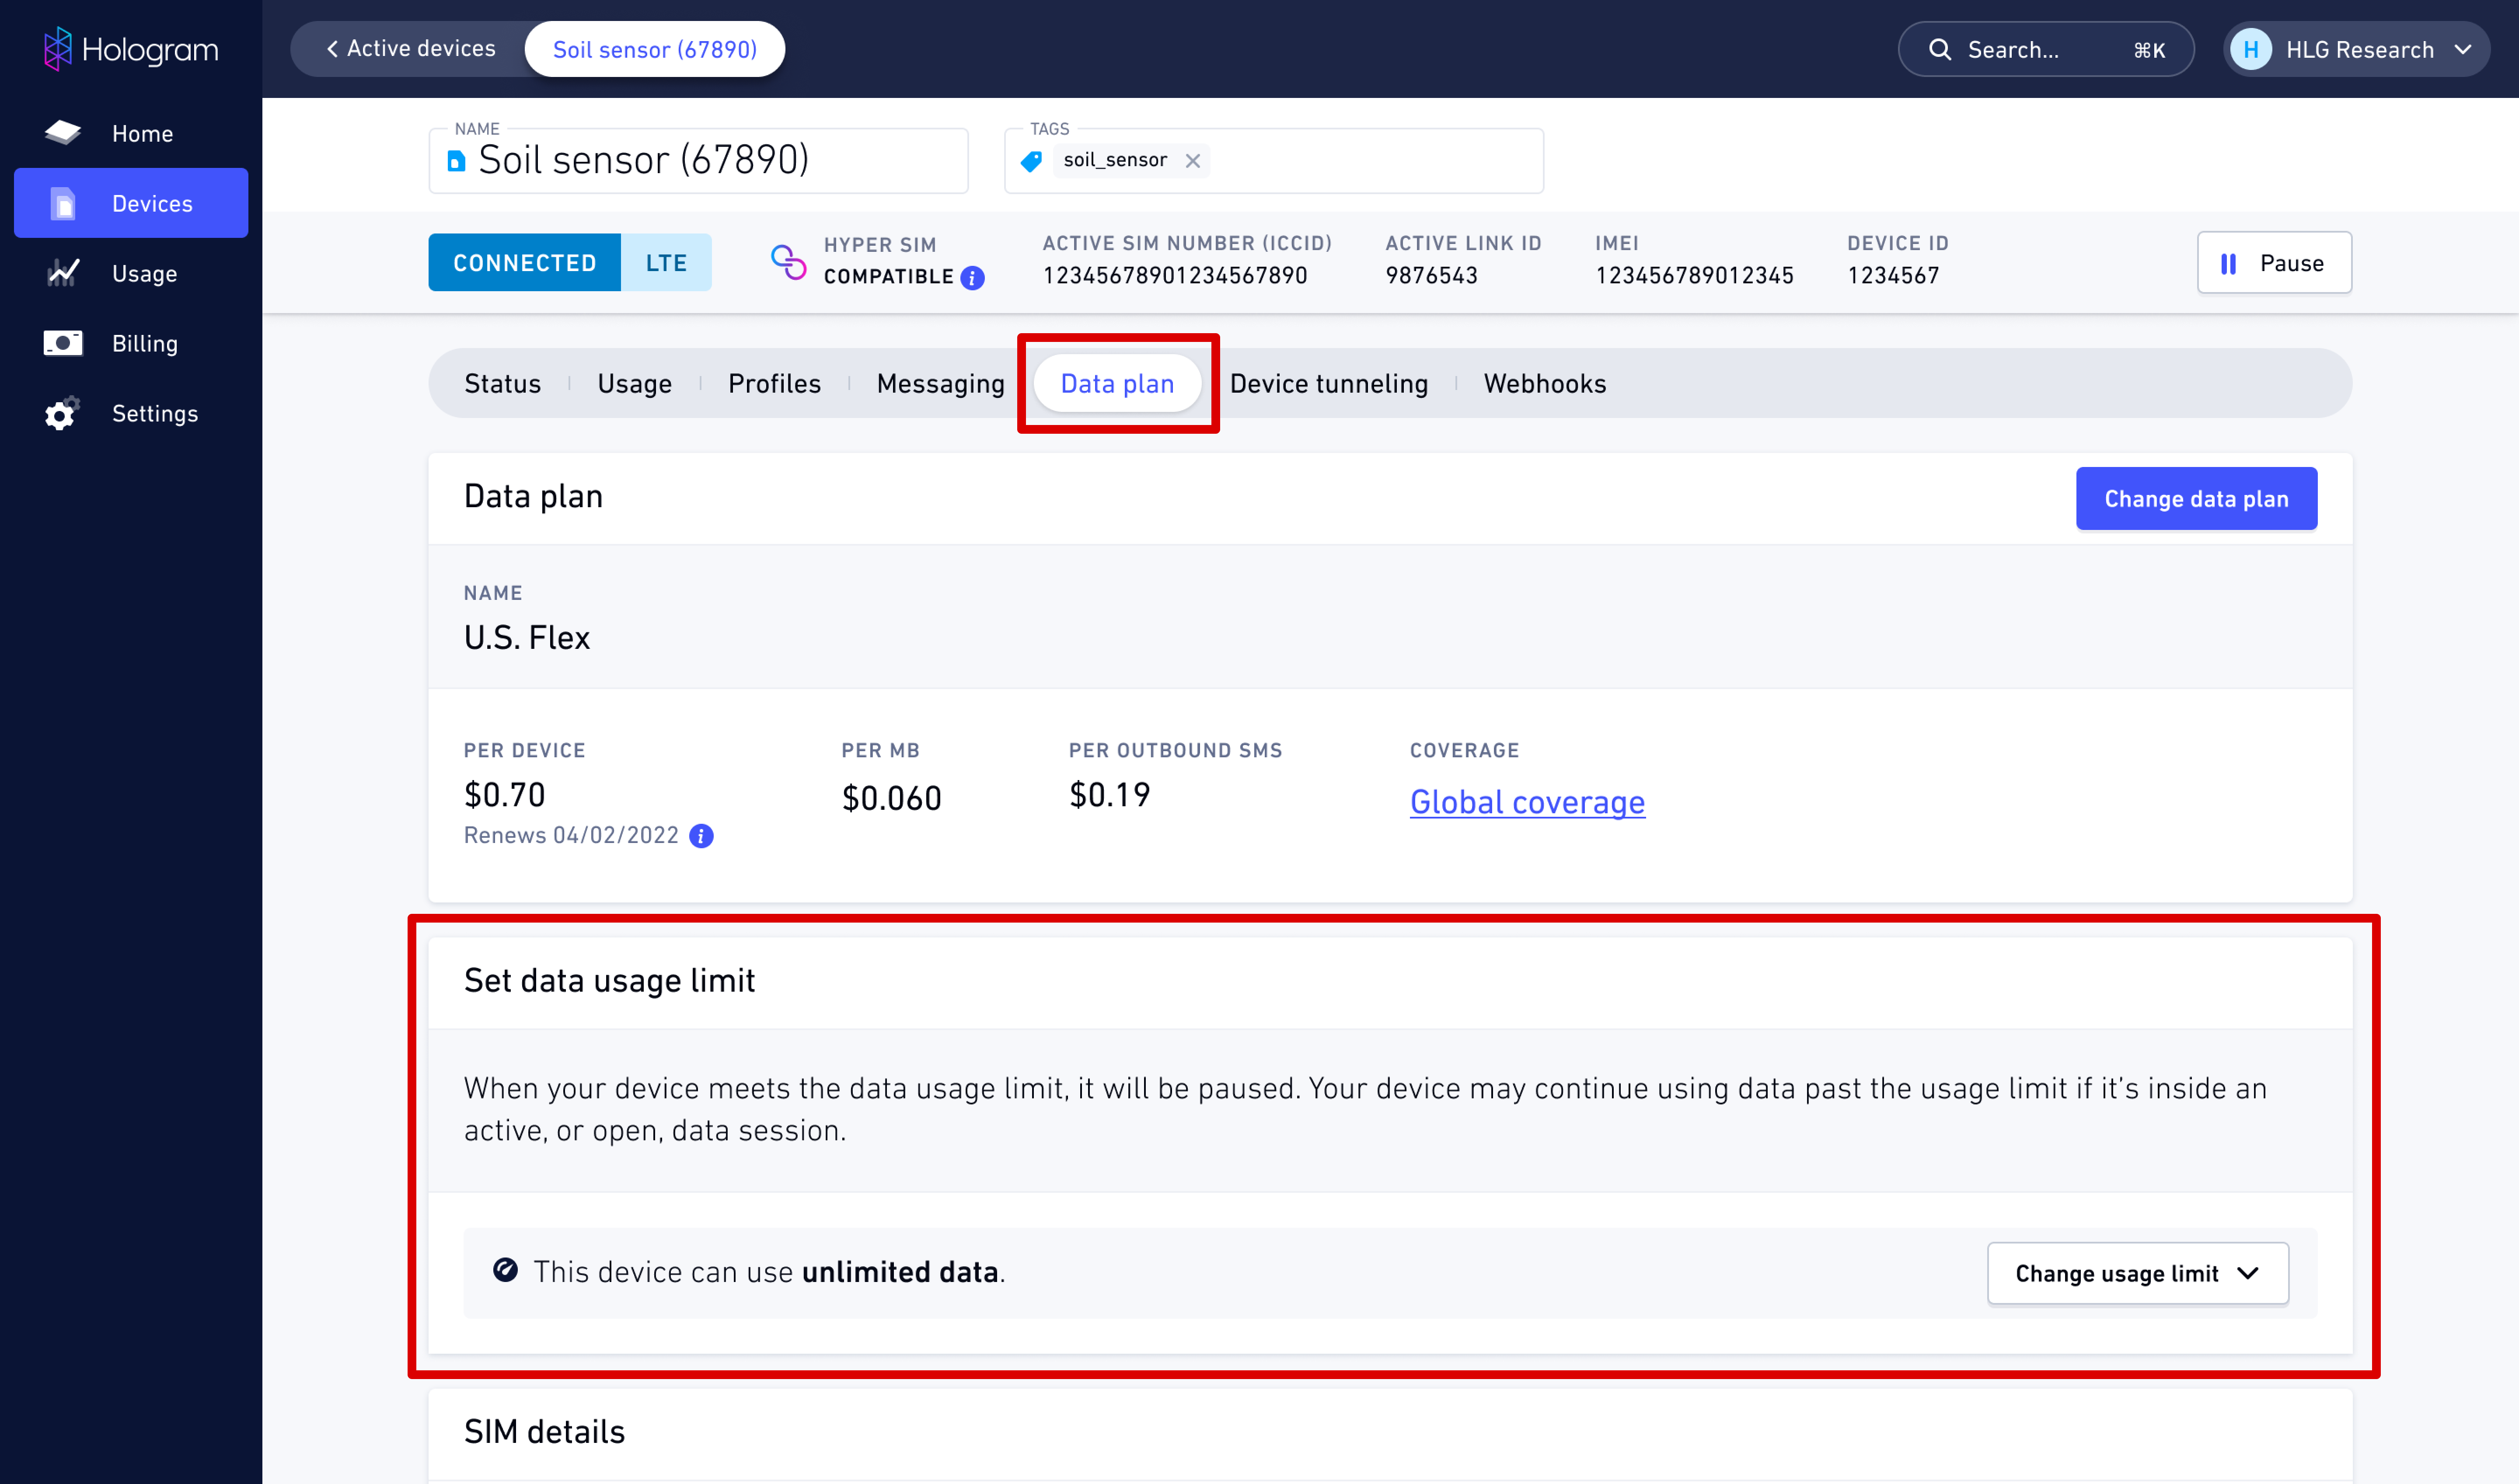Open the Usage sidebar chart icon
This screenshot has width=2519, height=1484.
(x=63, y=273)
